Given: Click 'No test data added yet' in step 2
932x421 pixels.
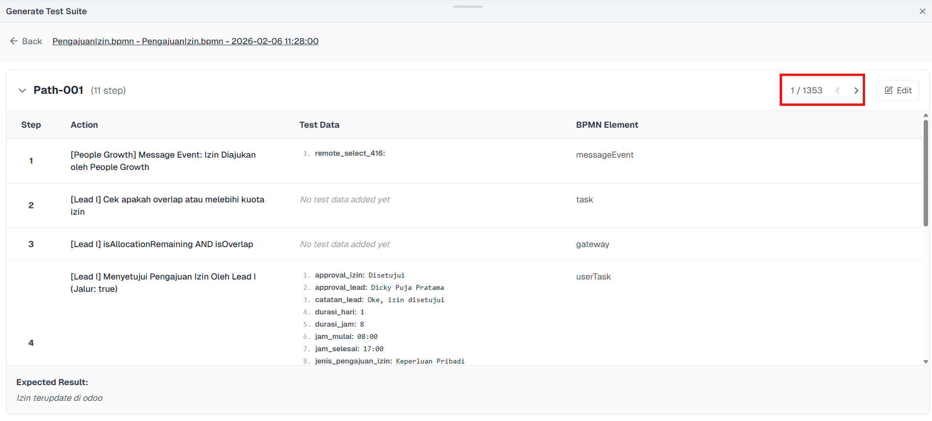Looking at the screenshot, I should click(x=345, y=199).
